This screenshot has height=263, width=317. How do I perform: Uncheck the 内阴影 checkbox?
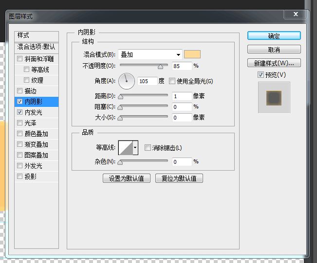[19, 102]
